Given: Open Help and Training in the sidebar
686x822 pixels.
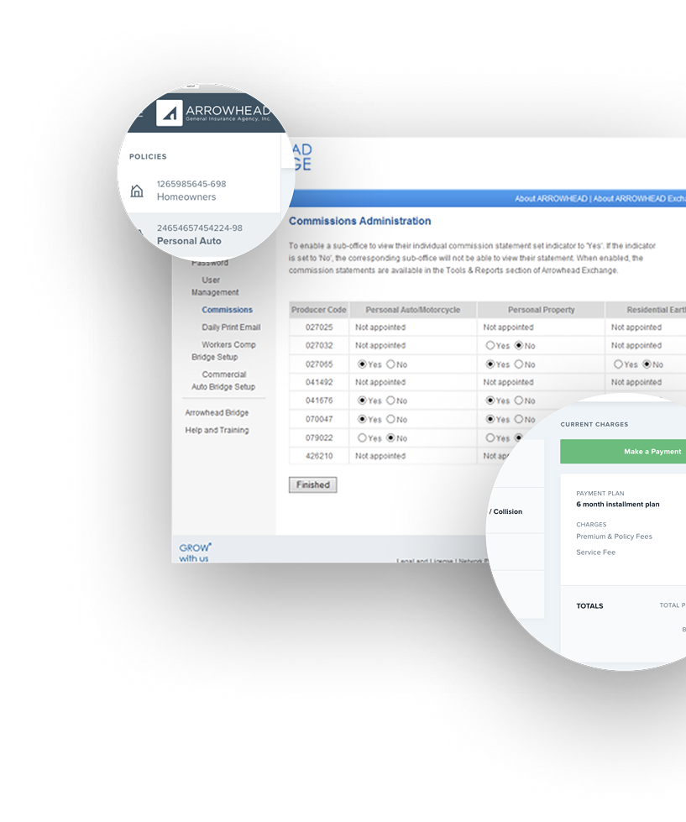Looking at the screenshot, I should [217, 430].
